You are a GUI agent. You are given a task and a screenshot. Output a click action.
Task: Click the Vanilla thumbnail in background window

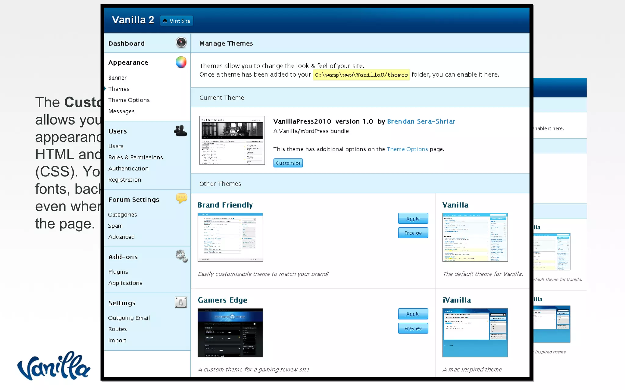(x=552, y=252)
